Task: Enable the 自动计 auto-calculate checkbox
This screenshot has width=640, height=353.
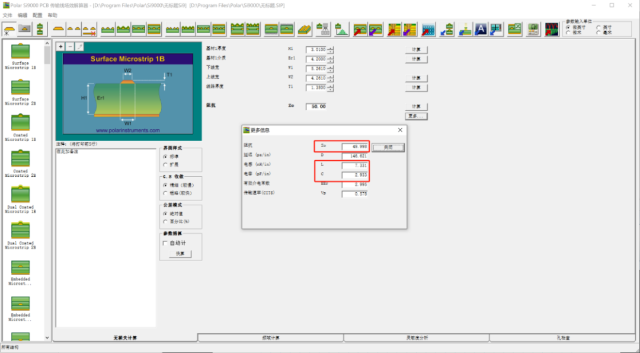Action: click(x=165, y=243)
